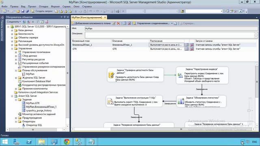
Task: Open the Проект menu
Action: (32, 6)
